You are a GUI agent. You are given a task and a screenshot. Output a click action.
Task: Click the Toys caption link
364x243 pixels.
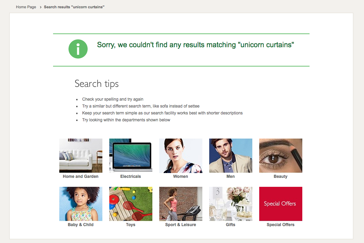(x=131, y=225)
